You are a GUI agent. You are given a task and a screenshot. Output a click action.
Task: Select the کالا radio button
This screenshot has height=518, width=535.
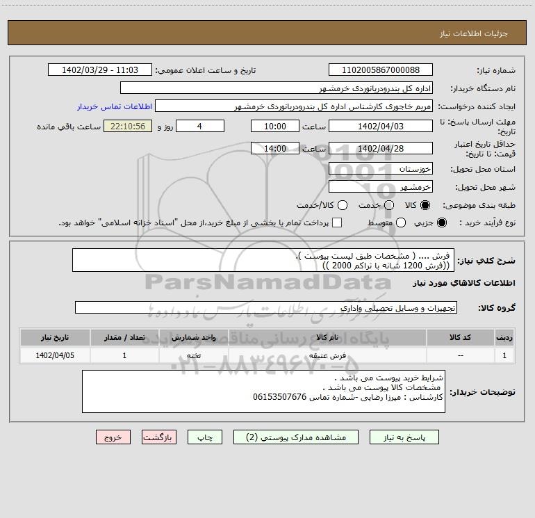coord(425,205)
